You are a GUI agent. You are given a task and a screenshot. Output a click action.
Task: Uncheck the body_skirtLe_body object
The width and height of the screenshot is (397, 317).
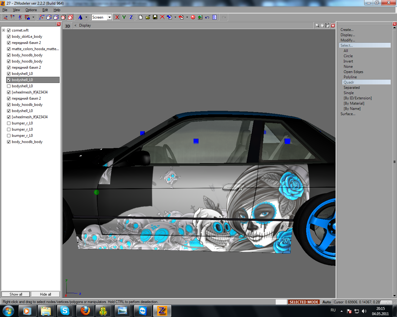pos(9,37)
